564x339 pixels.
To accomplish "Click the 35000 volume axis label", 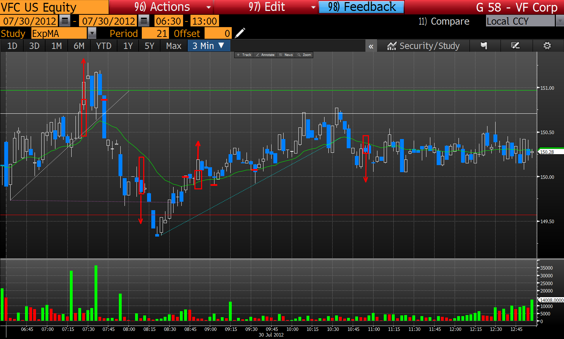I will click(x=546, y=268).
